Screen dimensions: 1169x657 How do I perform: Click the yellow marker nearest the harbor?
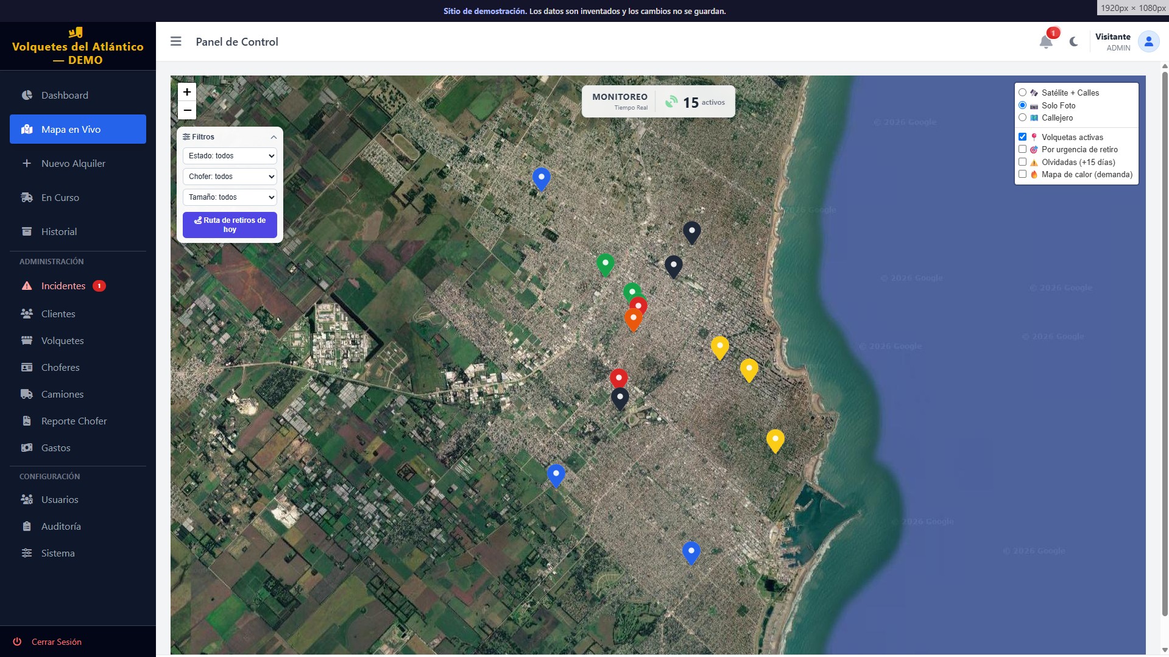point(775,441)
